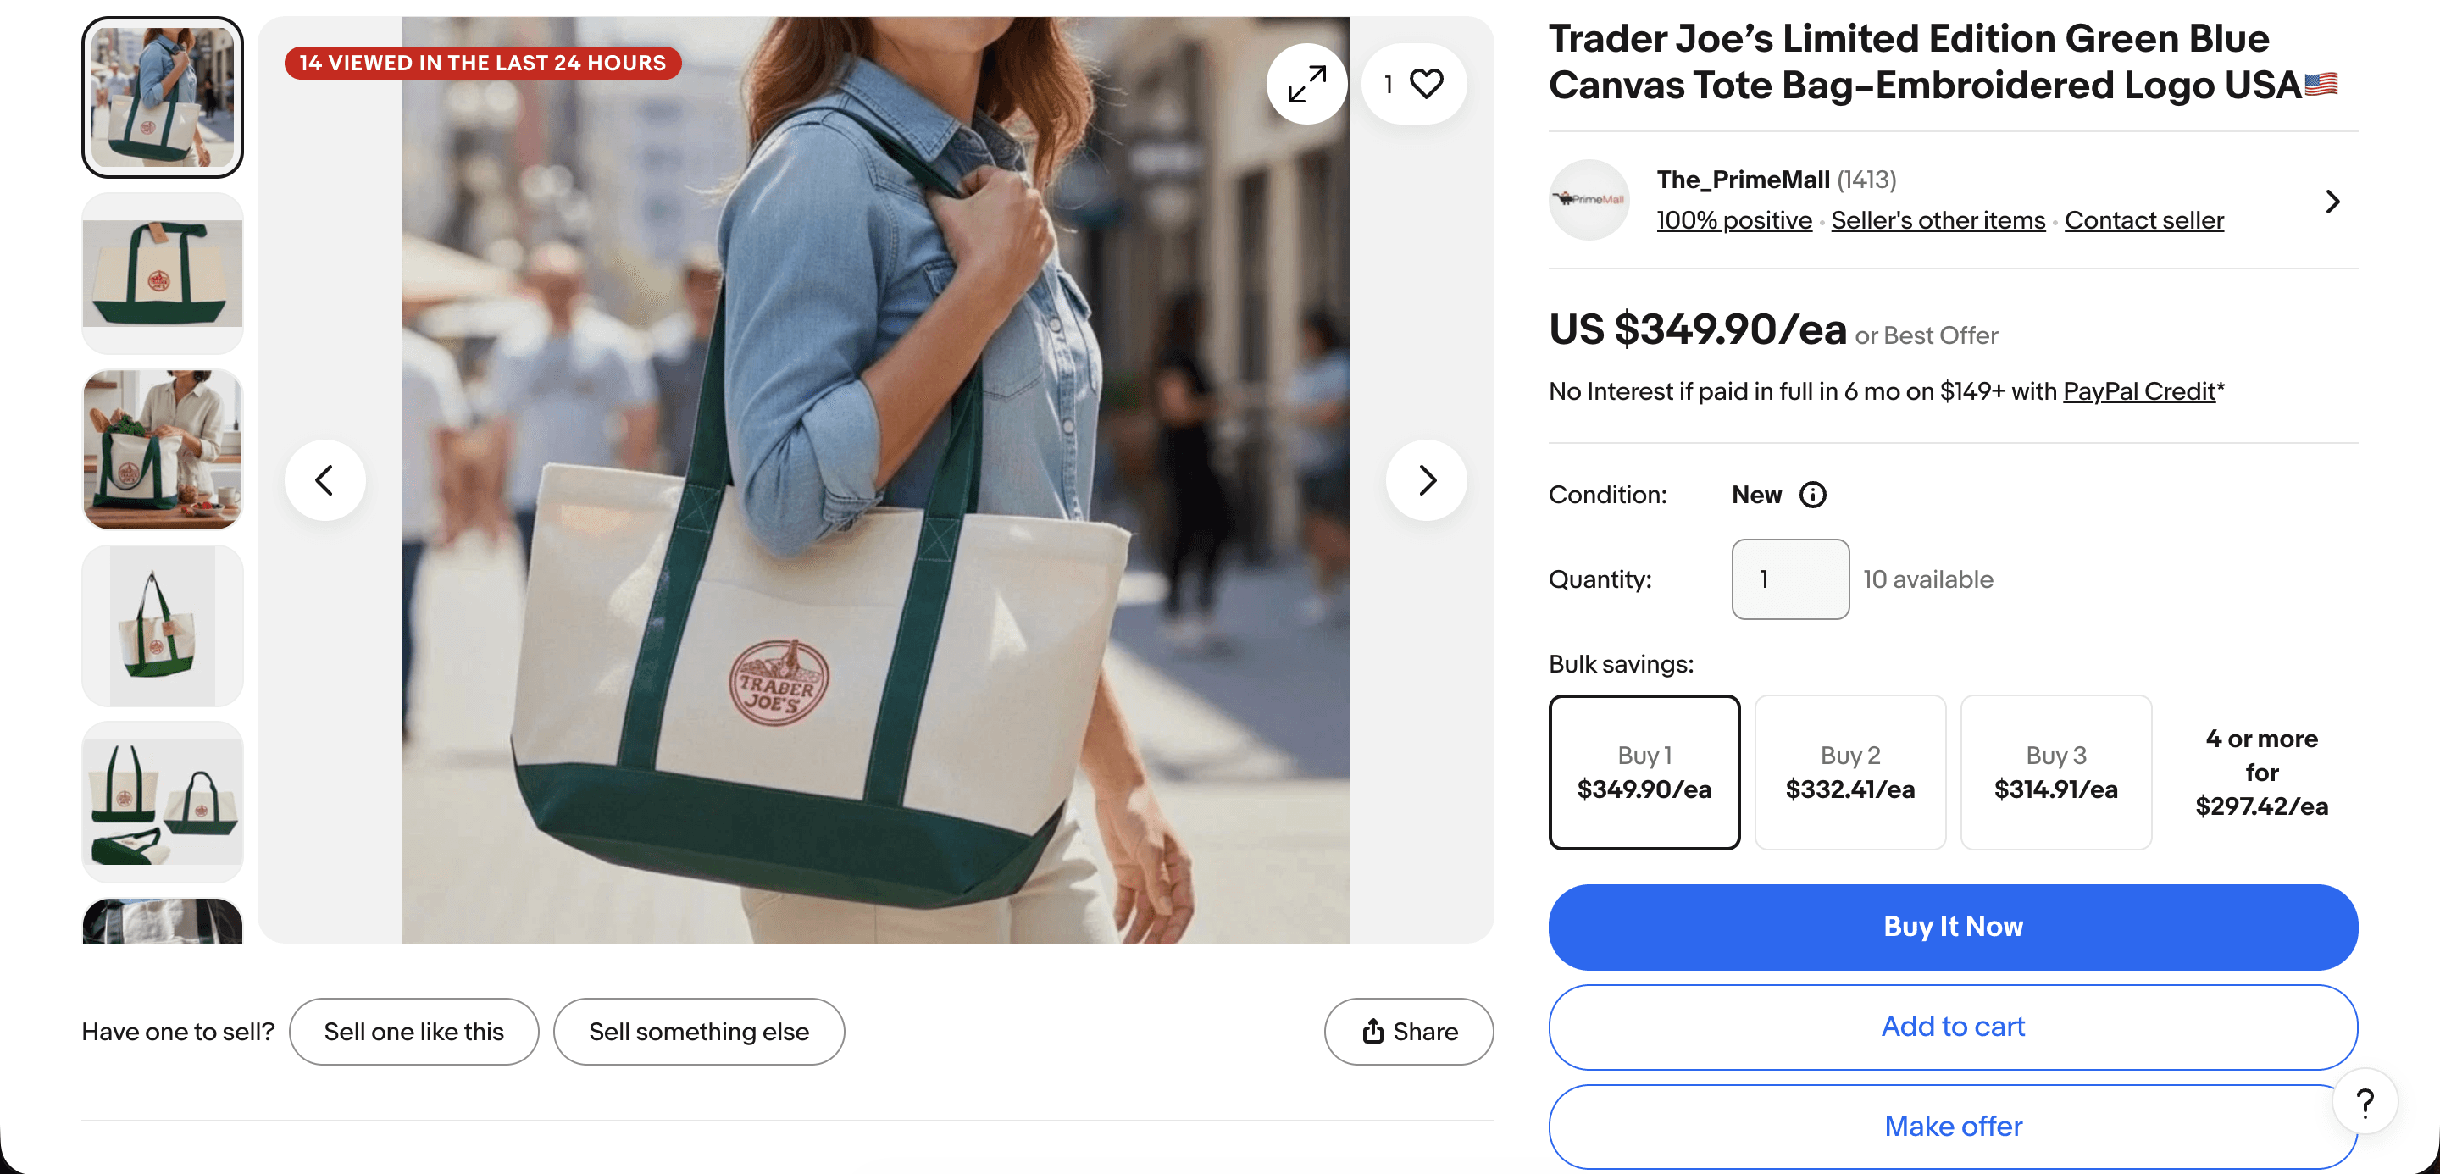Click The_PrimeMall seller logo avatar
The height and width of the screenshot is (1174, 2440).
[1589, 200]
